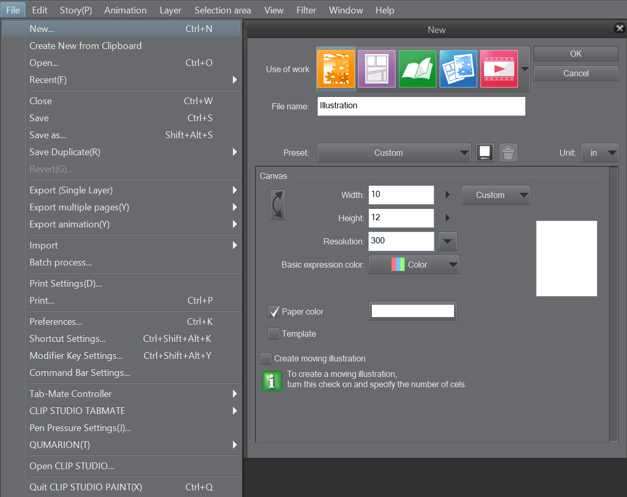Image resolution: width=627 pixels, height=497 pixels.
Task: Open Basic expression color dropdown
Action: tap(414, 264)
